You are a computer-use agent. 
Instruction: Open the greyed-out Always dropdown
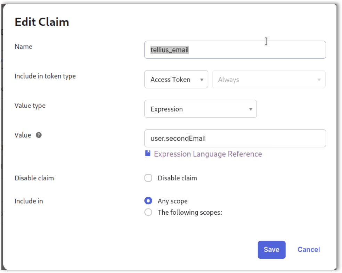pyautogui.click(x=268, y=80)
